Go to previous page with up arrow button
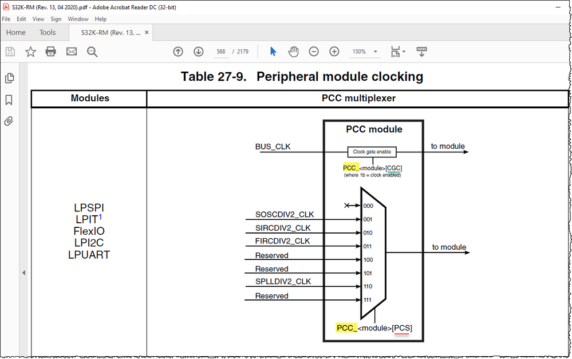The width and height of the screenshot is (572, 359). tap(178, 52)
